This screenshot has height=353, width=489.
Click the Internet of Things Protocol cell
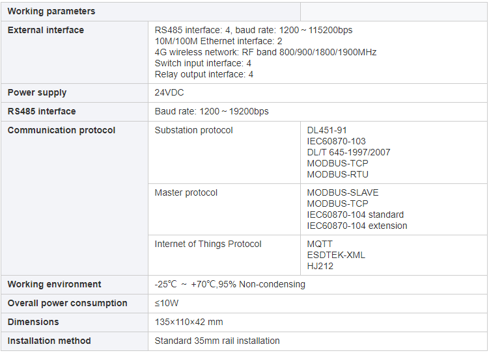(x=224, y=255)
